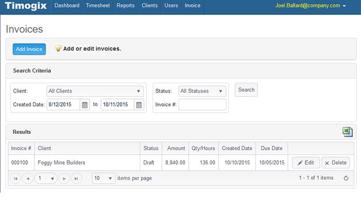
Task: Sort by Client column header
Action: point(87,148)
